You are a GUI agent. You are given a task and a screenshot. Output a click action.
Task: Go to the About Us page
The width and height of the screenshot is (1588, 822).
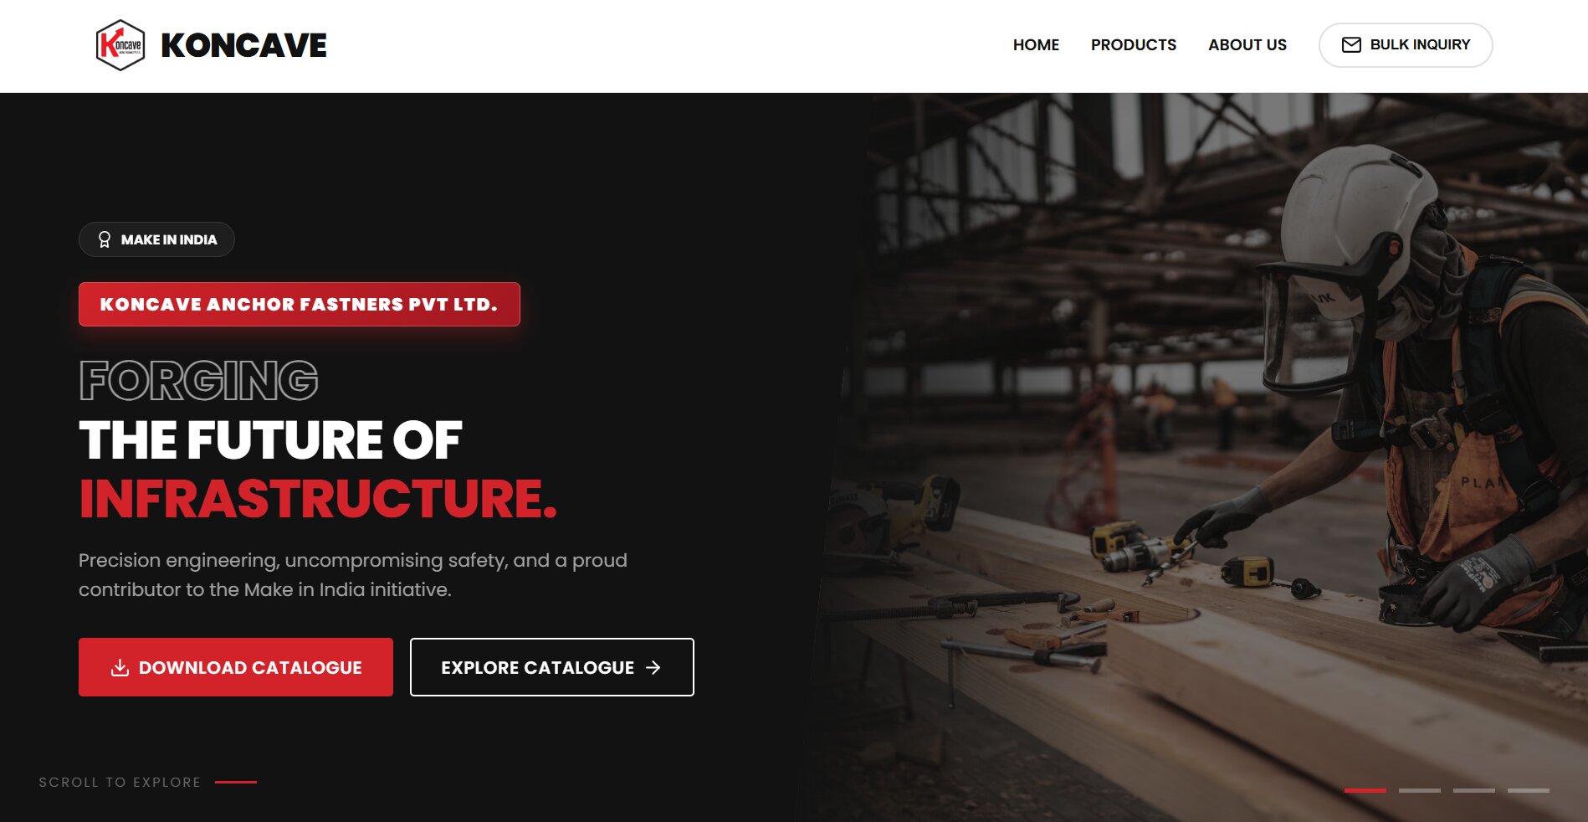[1247, 45]
